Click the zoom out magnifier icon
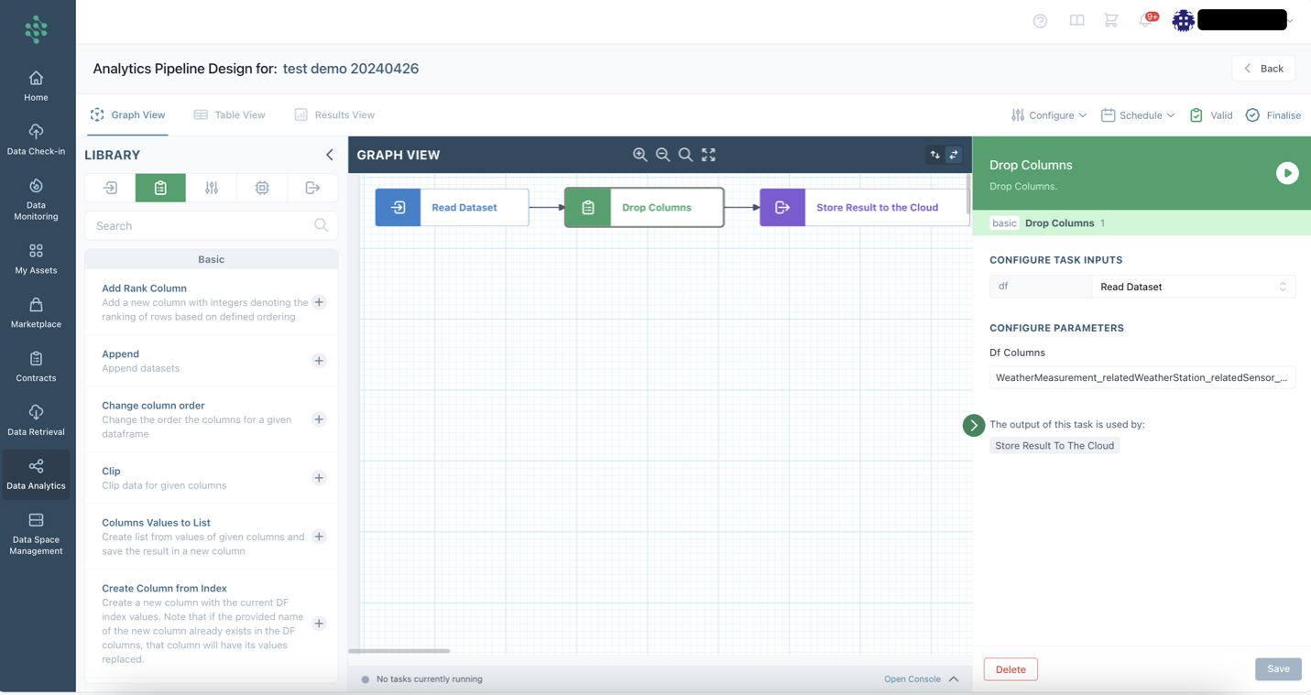 [662, 155]
